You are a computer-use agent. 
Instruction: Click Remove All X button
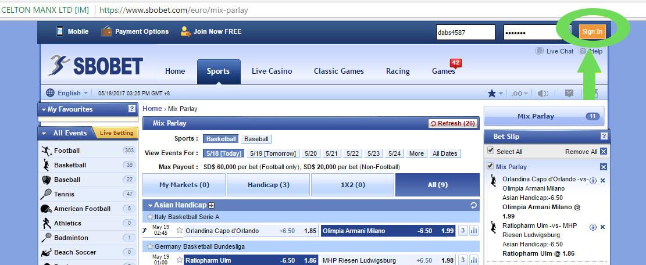pyautogui.click(x=604, y=152)
